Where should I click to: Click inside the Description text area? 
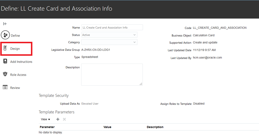point(112,75)
